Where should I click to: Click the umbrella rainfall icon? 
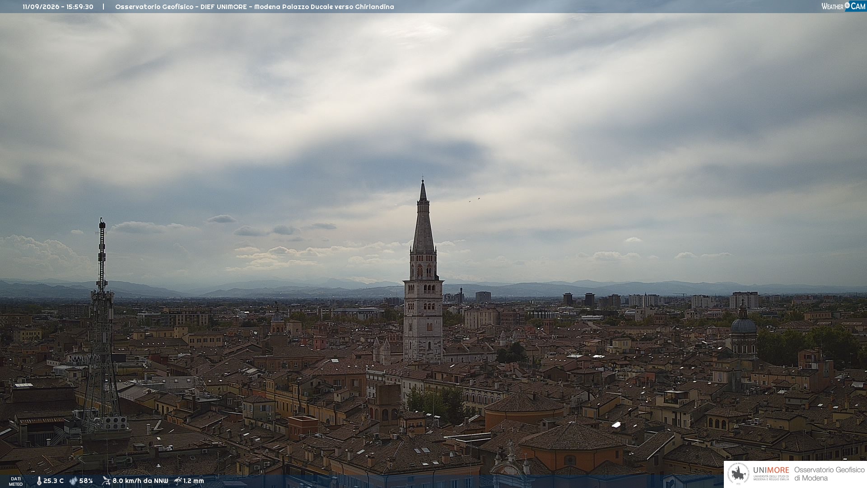pyautogui.click(x=178, y=481)
